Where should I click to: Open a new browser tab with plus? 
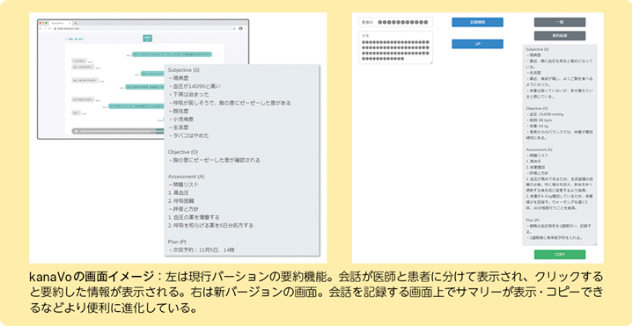tap(76, 24)
